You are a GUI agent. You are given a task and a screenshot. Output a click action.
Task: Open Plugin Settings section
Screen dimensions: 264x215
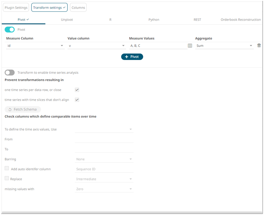[x=16, y=7]
